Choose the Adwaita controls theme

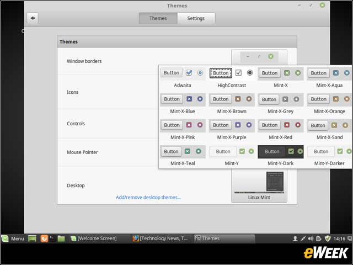pyautogui.click(x=183, y=73)
